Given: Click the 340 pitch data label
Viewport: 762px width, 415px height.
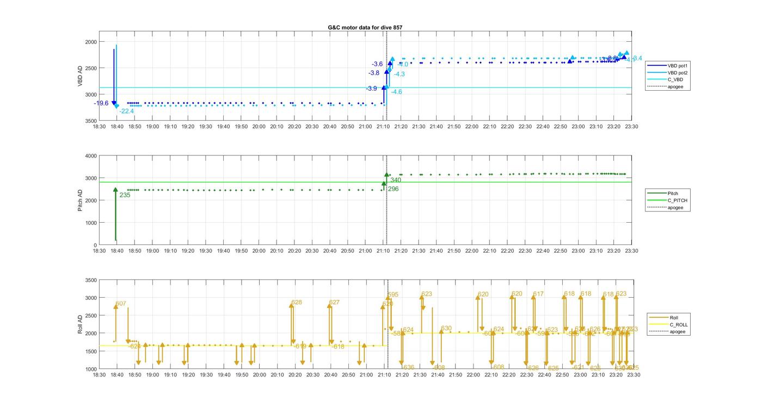Looking at the screenshot, I should (x=396, y=180).
